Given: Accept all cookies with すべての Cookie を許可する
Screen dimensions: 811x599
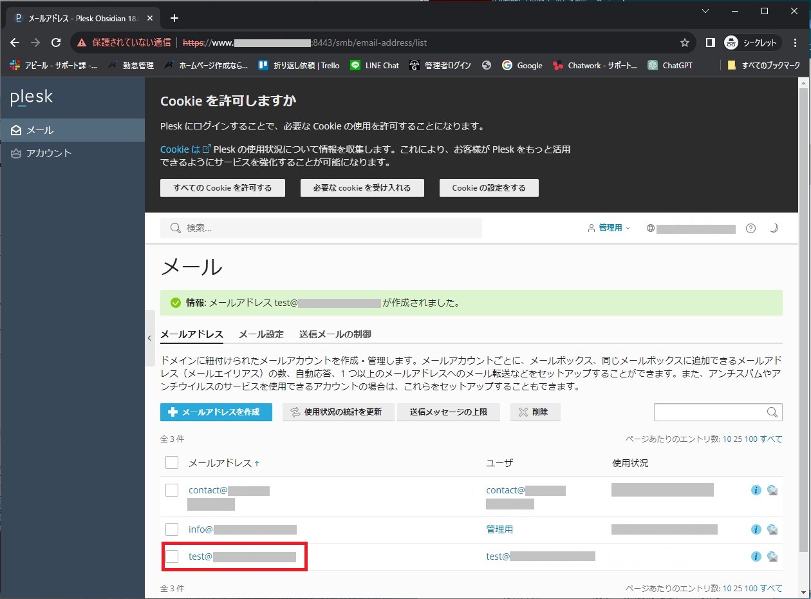Looking at the screenshot, I should 222,188.
